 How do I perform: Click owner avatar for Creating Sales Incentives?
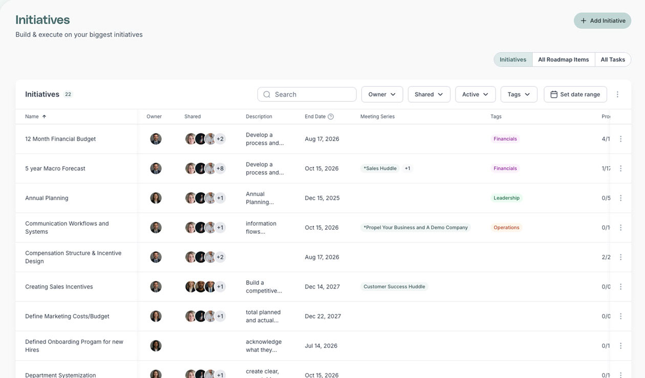156,286
